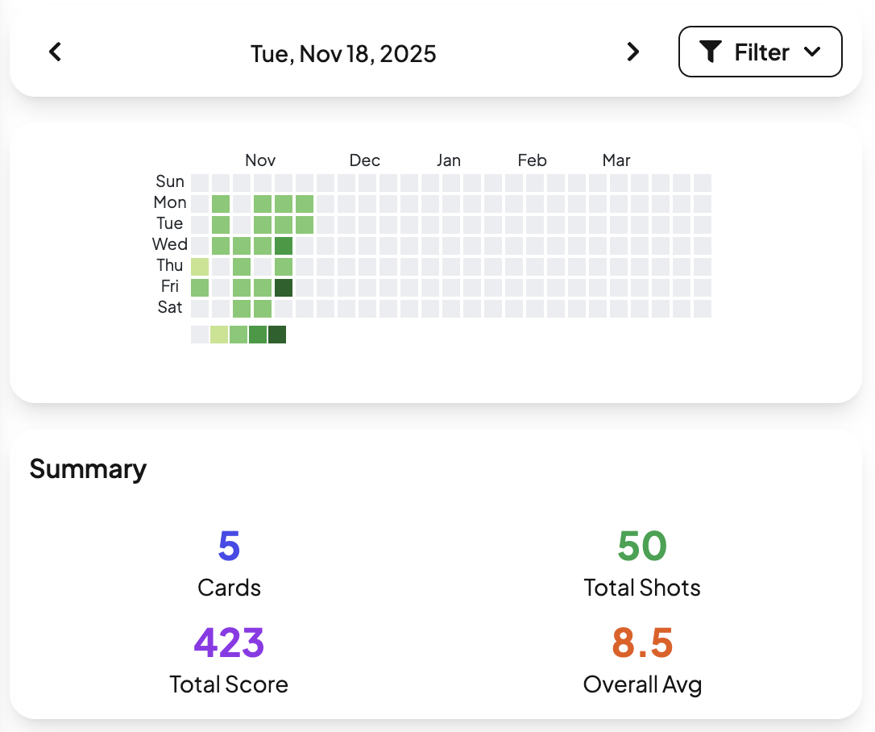Click the Dec month label on heatmap
The width and height of the screenshot is (875, 732).
365,160
